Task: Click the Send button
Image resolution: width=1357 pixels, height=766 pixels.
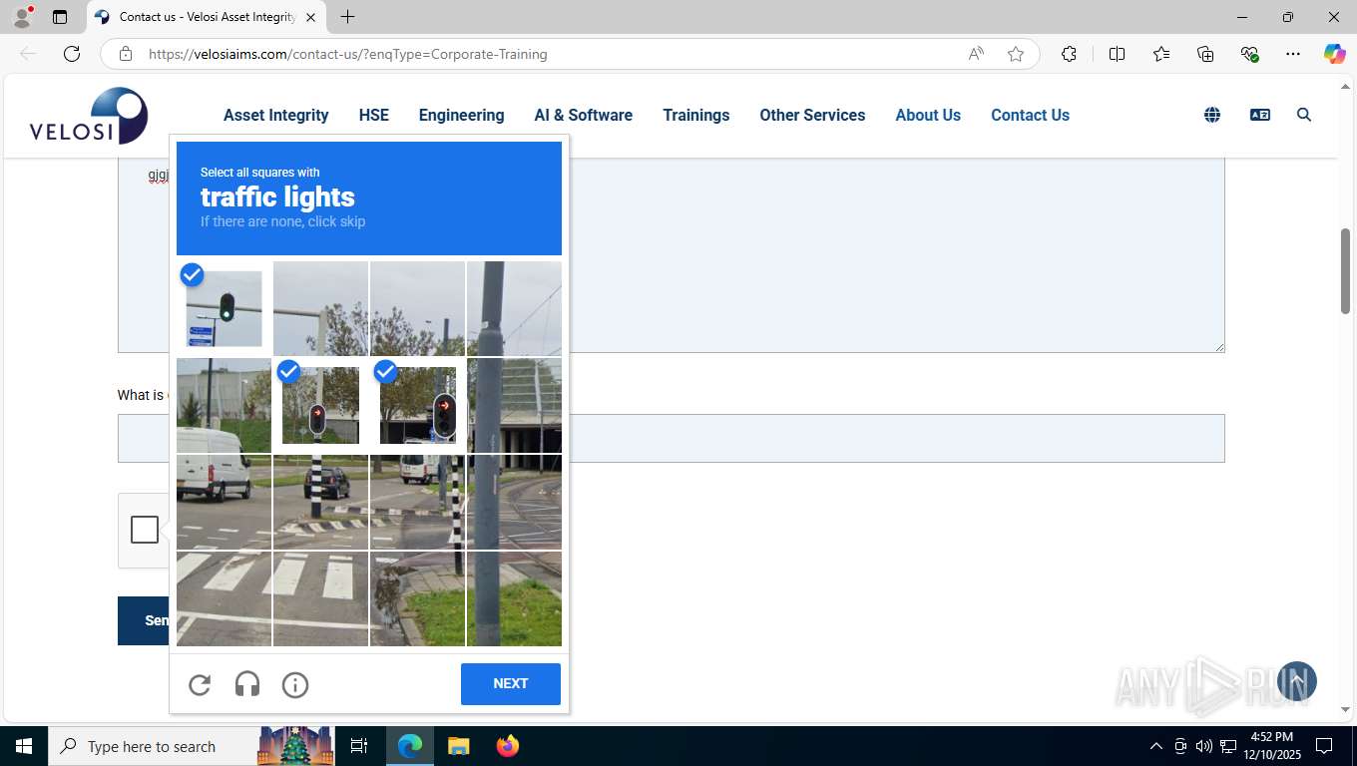Action: click(x=144, y=620)
